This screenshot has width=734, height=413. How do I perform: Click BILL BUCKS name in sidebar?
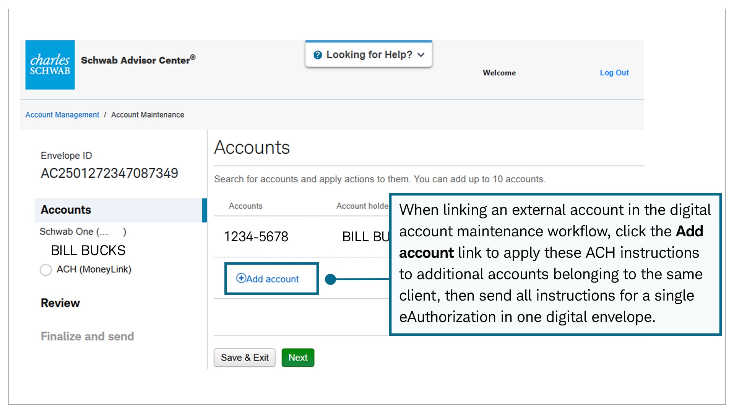(x=88, y=250)
